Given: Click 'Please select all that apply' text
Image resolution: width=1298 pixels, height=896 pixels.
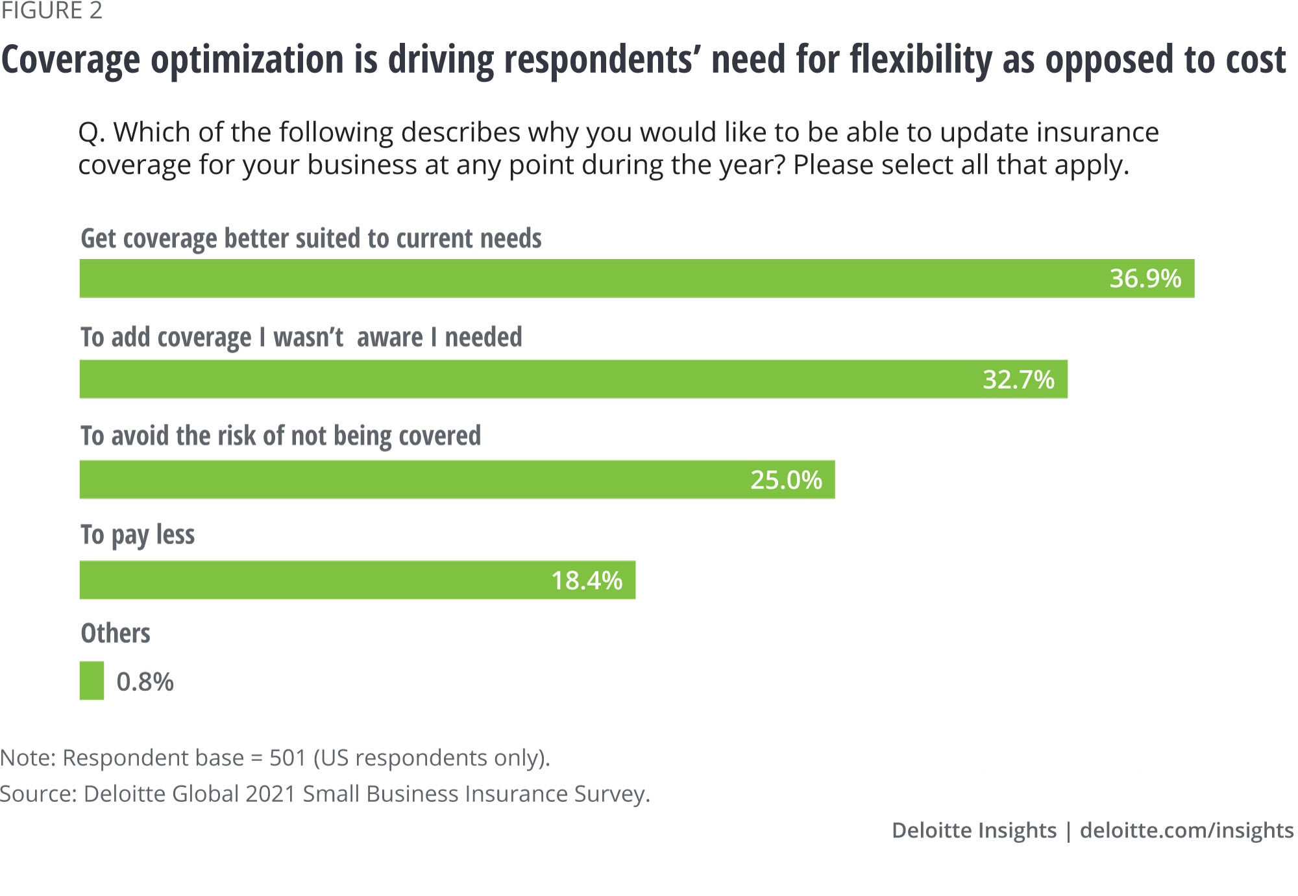Looking at the screenshot, I should [x=961, y=166].
